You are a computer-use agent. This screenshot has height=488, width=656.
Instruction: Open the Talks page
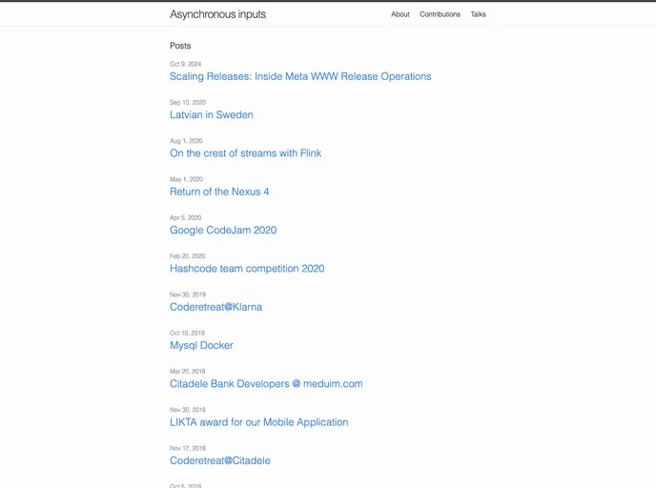click(x=478, y=14)
